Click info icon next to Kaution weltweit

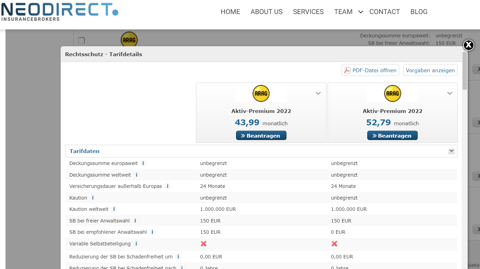114,209
